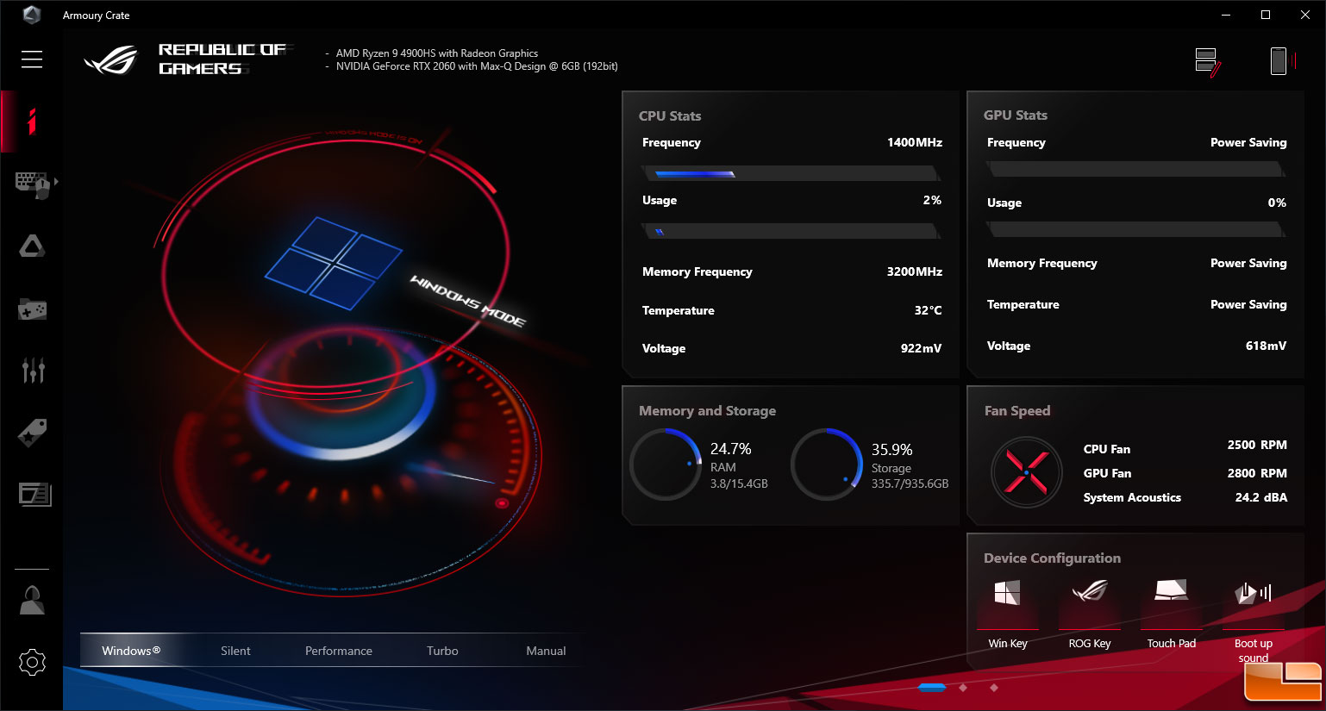The height and width of the screenshot is (711, 1326).
Task: Click the first page indicator dot
Action: (x=932, y=687)
